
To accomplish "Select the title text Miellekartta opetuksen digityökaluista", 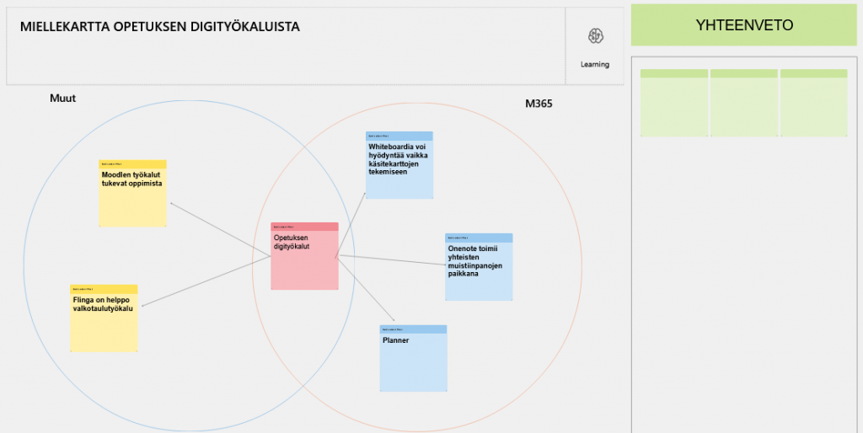I will click(160, 27).
